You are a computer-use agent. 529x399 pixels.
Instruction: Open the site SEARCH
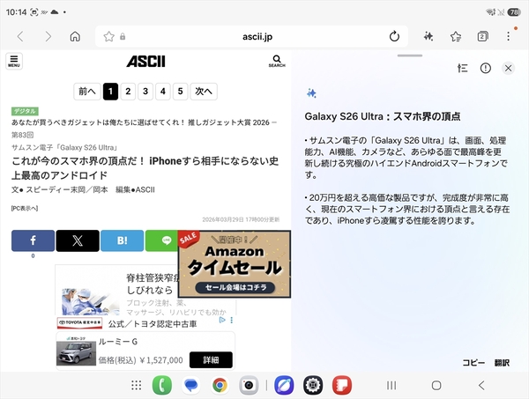coord(277,61)
